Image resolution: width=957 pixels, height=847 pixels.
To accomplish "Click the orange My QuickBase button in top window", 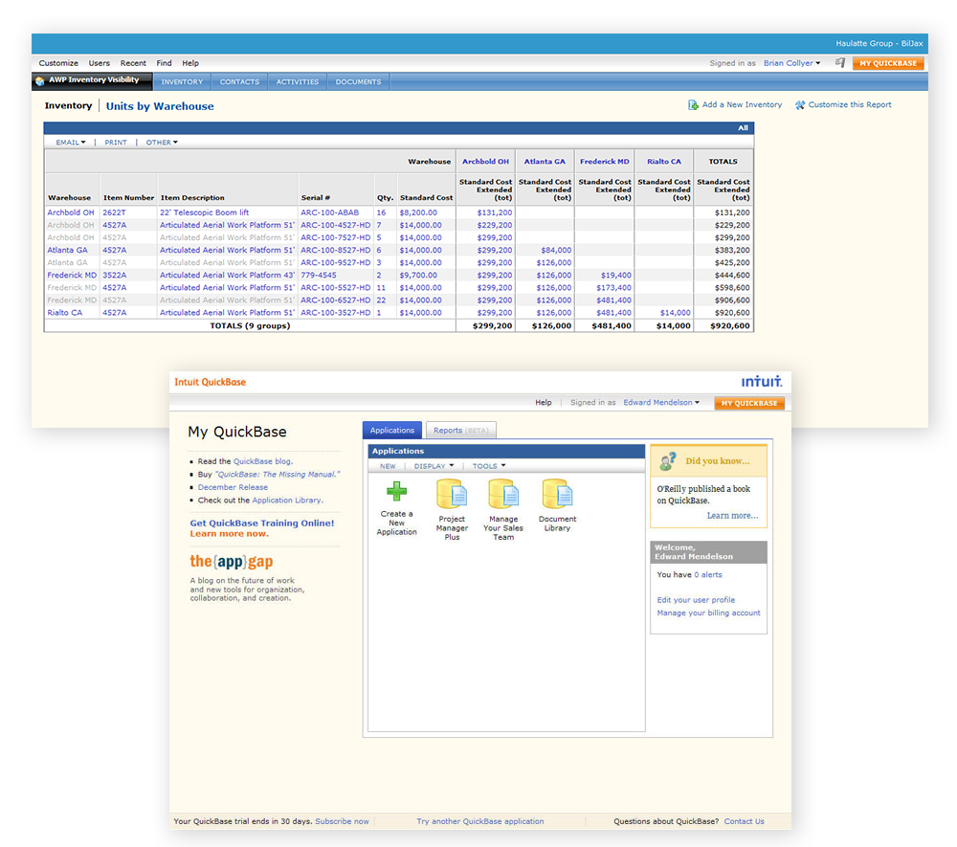I will [888, 63].
